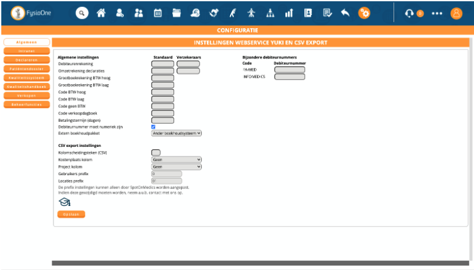Screen dimensions: 474x270
Task: Expand the 'Kostenplaats kolom' dropdown
Action: point(177,159)
